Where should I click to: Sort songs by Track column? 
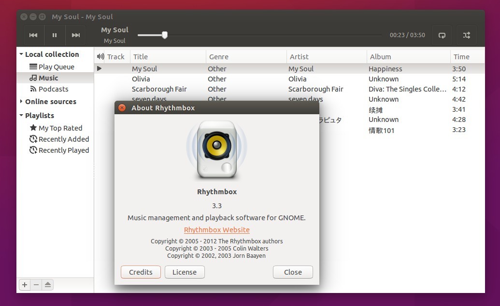coord(116,56)
